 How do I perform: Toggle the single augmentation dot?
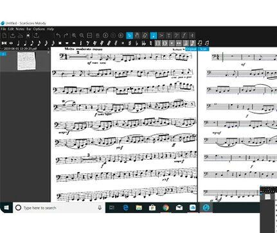[x=172, y=43]
